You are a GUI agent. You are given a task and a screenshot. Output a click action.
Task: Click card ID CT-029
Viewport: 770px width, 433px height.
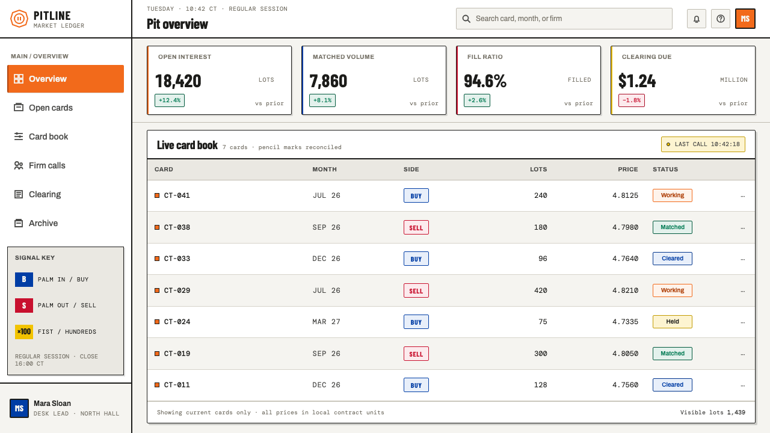tap(177, 290)
